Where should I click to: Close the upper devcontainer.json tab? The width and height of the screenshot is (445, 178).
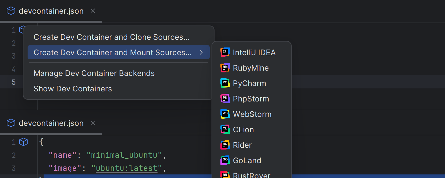(x=93, y=11)
